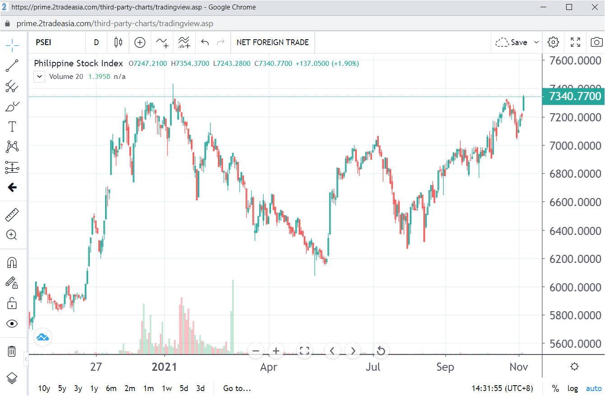Viewport: 605px width, 396px height.
Task: Open chart settings gear in top toolbar
Action: (x=553, y=42)
